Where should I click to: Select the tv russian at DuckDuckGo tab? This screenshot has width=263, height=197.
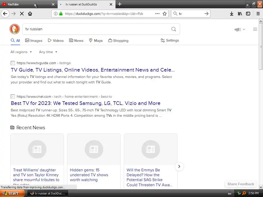tap(87, 4)
